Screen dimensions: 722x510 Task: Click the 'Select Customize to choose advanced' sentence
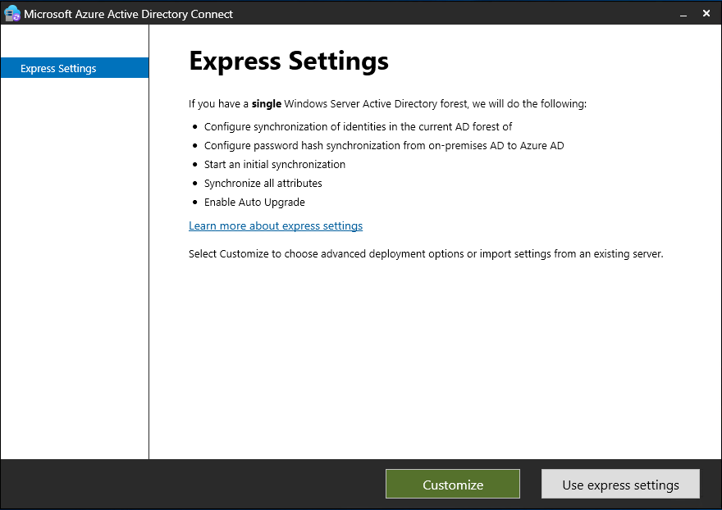426,253
